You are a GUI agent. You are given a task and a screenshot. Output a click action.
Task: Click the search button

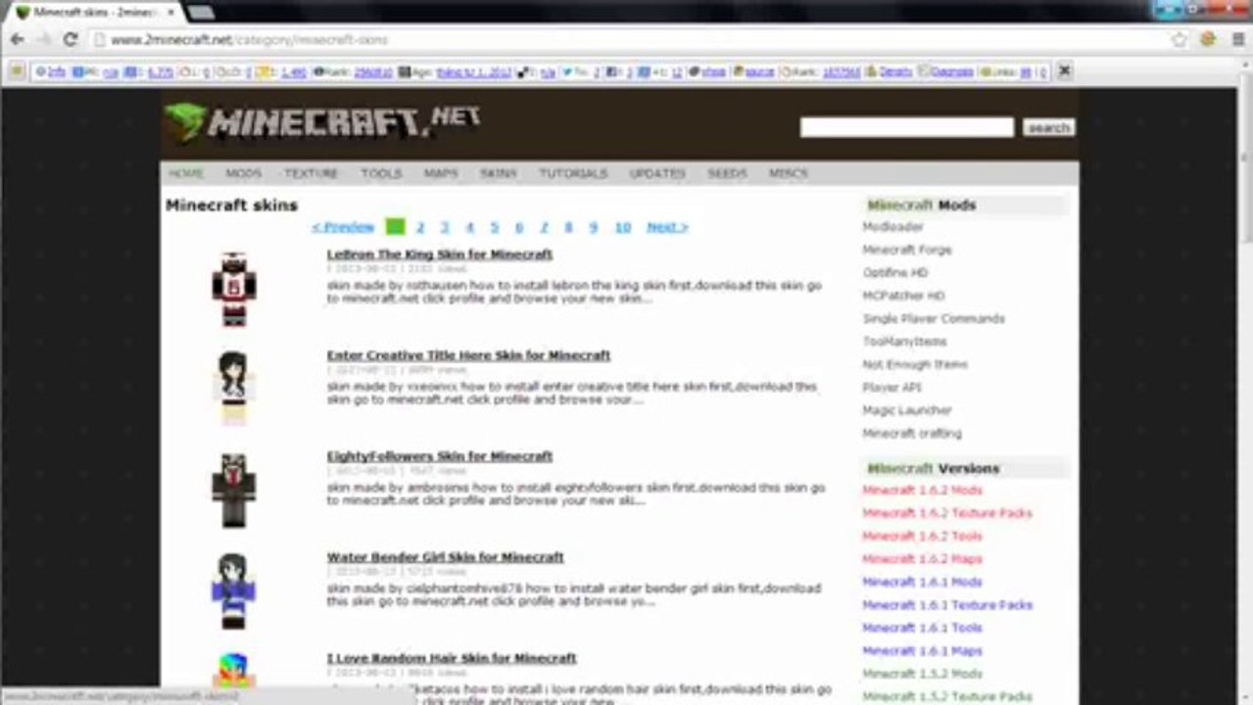click(x=1048, y=127)
